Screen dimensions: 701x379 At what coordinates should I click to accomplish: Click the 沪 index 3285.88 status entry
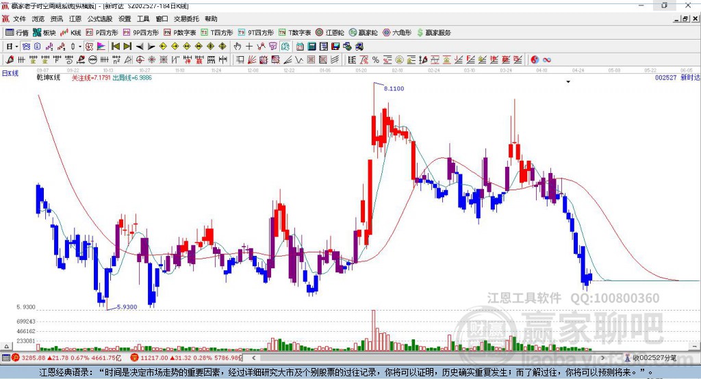pyautogui.click(x=66, y=358)
